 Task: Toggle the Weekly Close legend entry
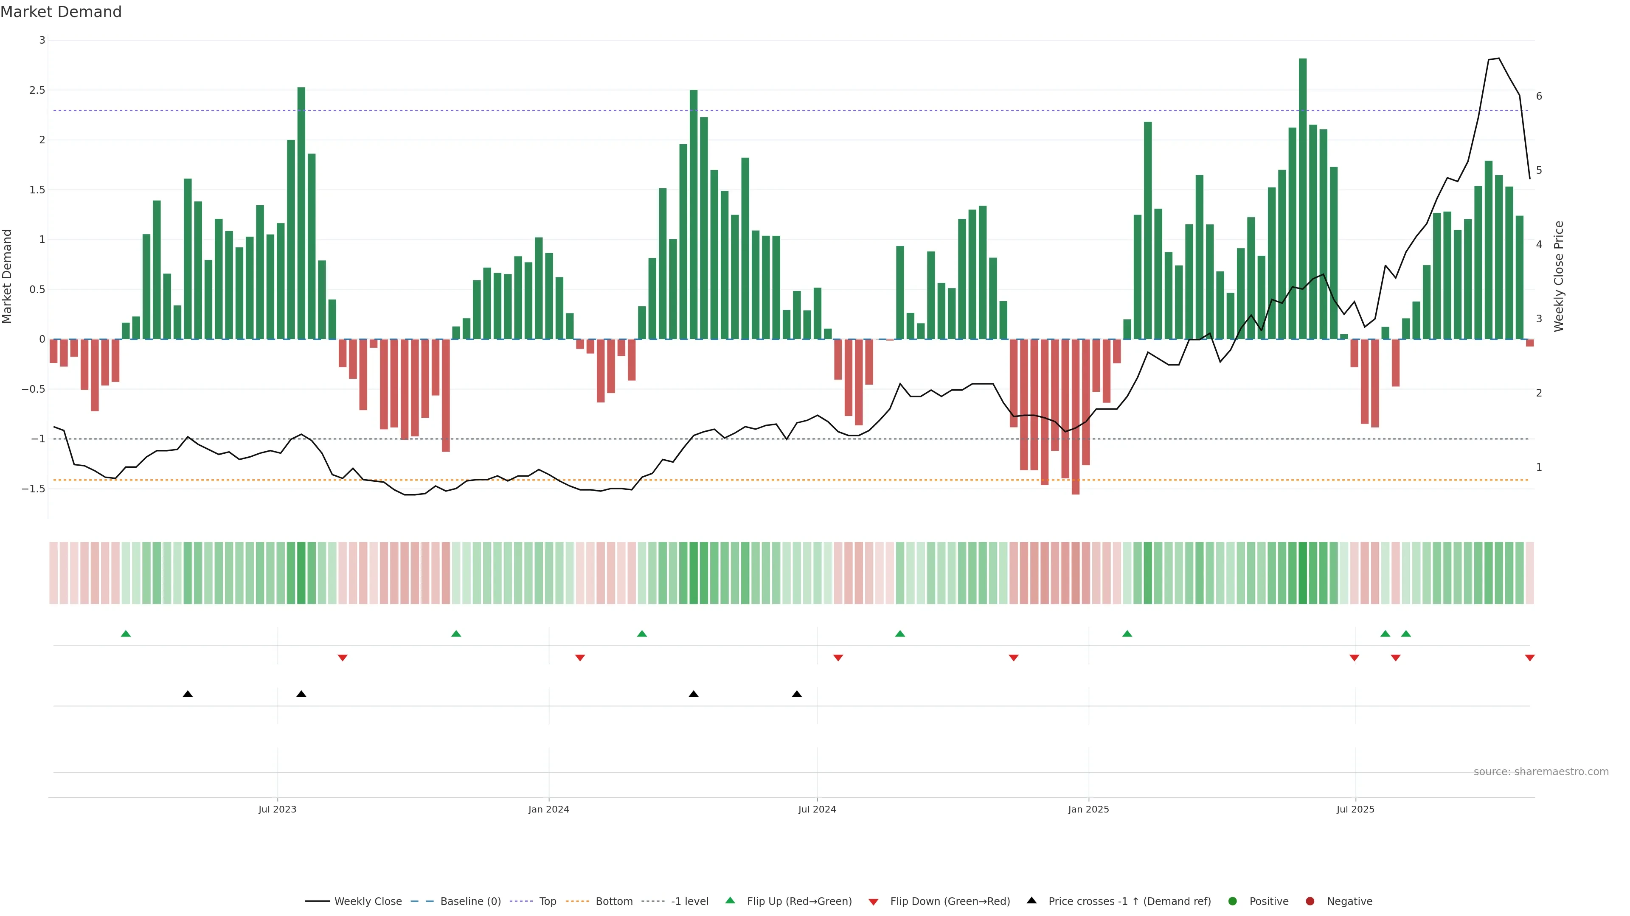368,901
